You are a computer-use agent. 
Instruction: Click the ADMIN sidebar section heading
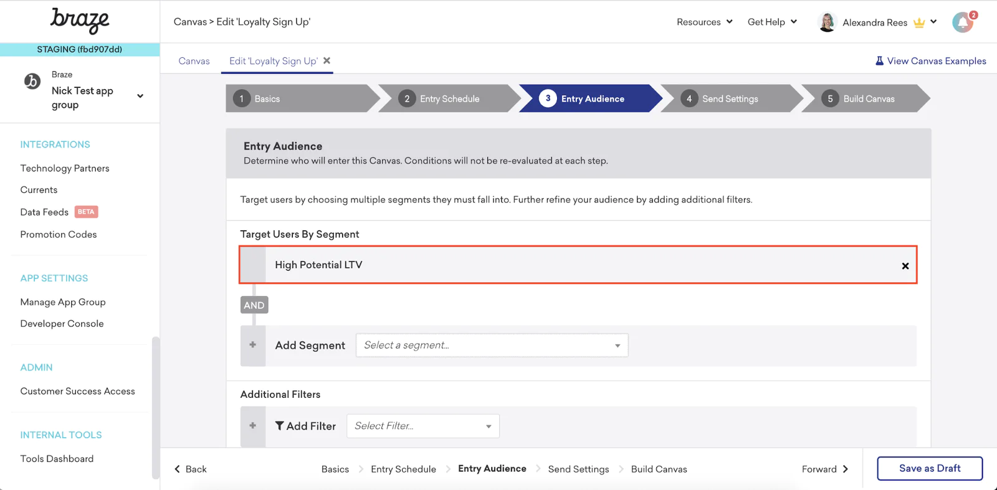[x=36, y=367]
